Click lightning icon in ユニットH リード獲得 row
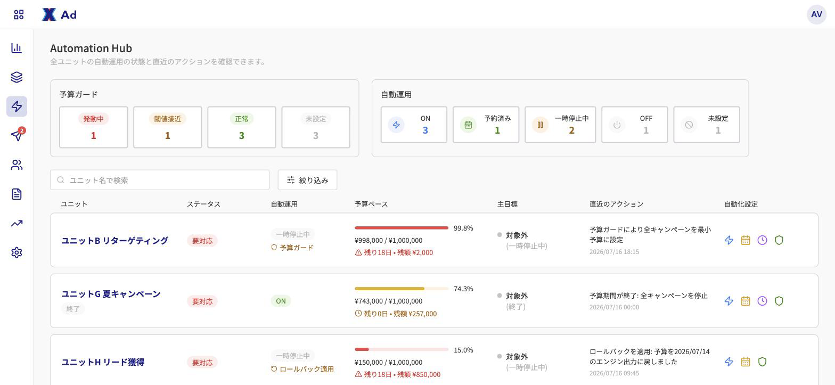Image resolution: width=835 pixels, height=385 pixels. (729, 362)
